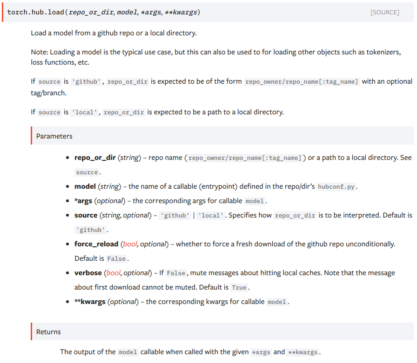Image resolution: width=417 pixels, height=363 pixels.
Task: Click 'False' code literal in the verbose description
Action: click(x=176, y=273)
